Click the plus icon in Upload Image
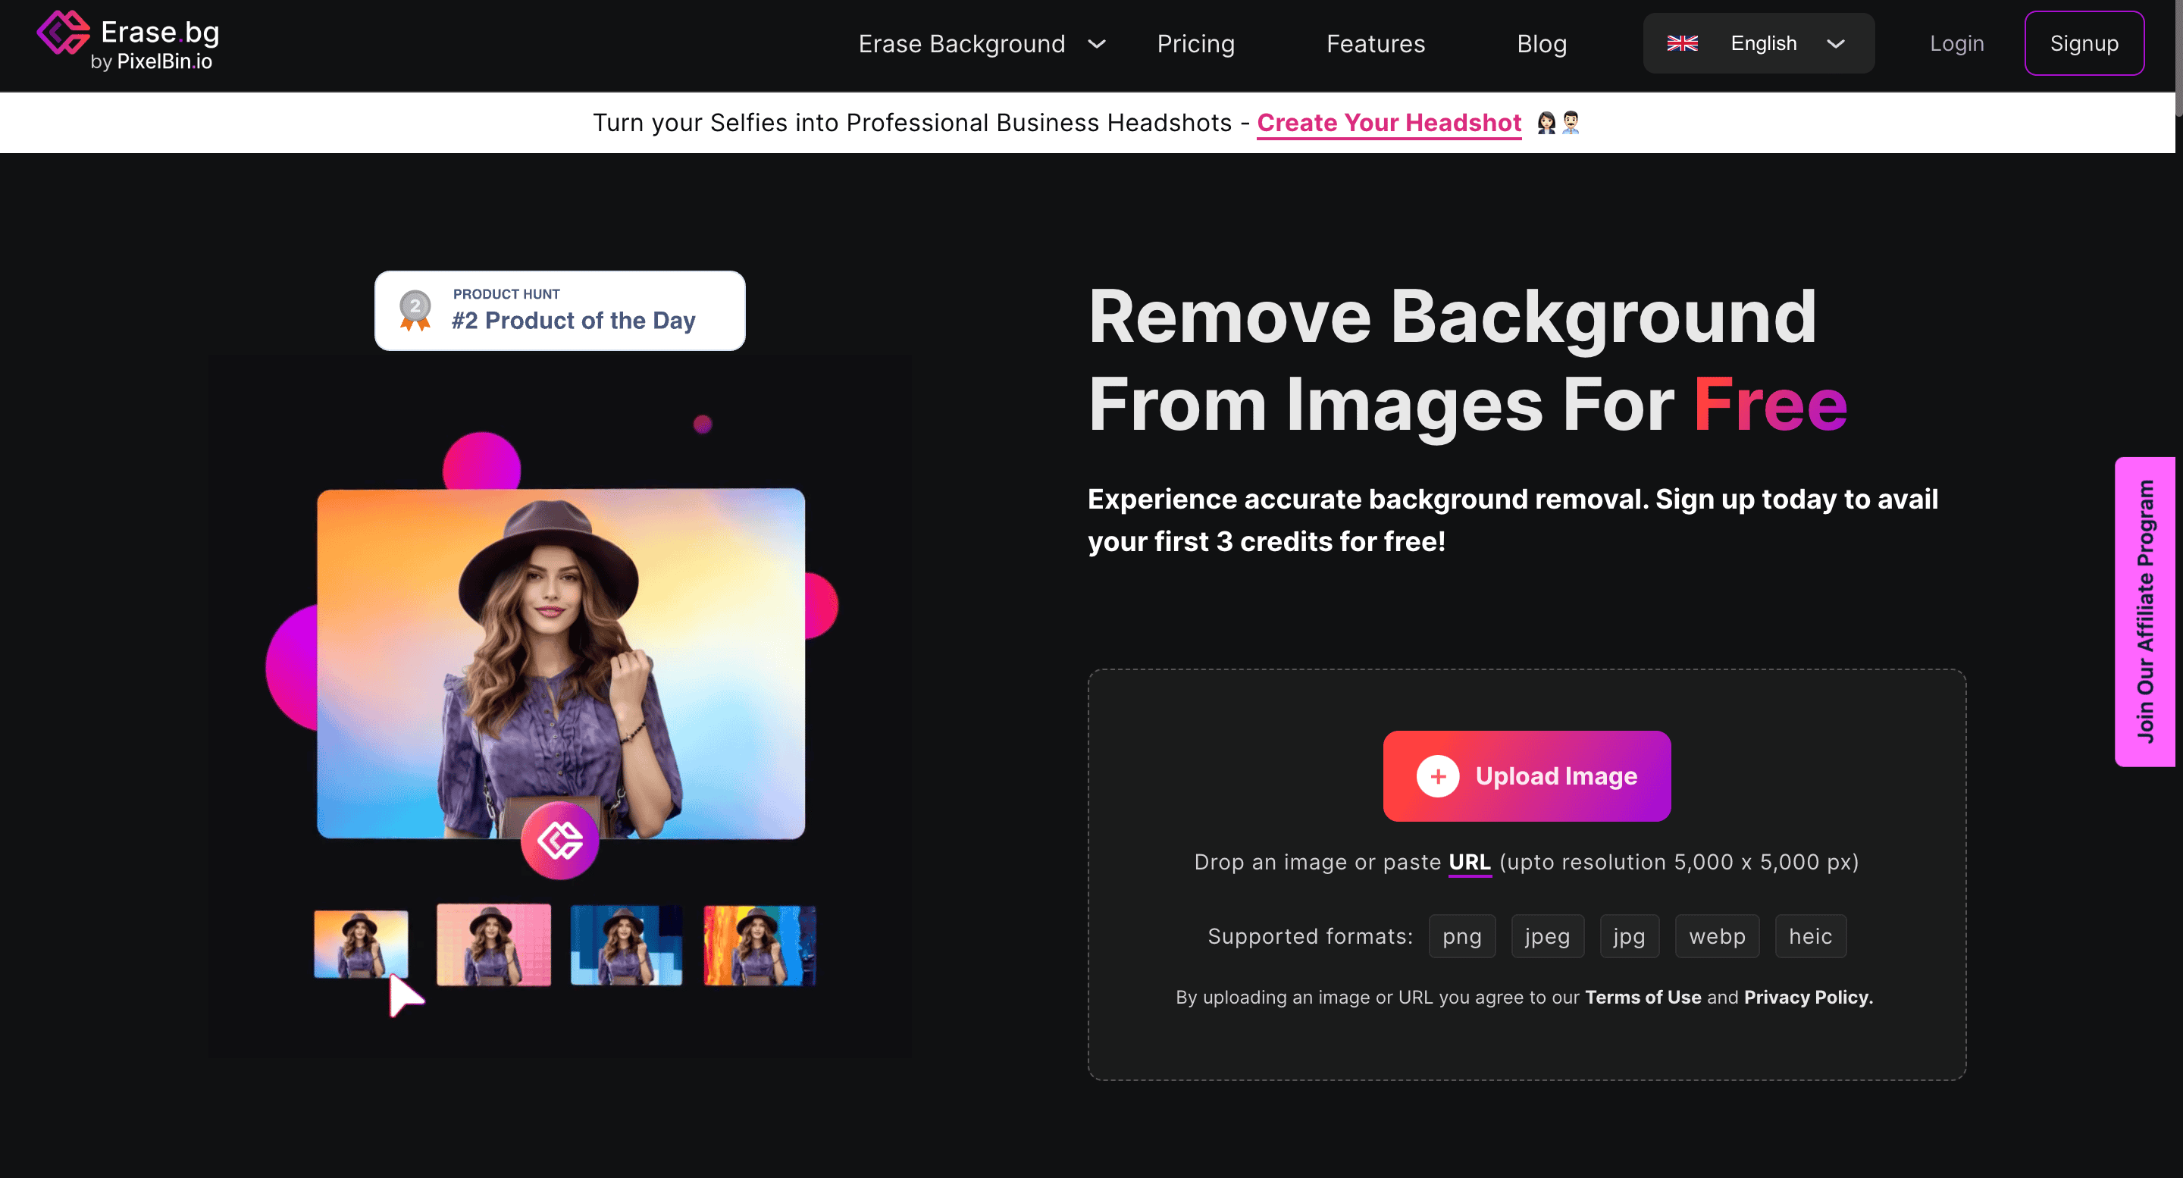2183x1178 pixels. 1437,776
